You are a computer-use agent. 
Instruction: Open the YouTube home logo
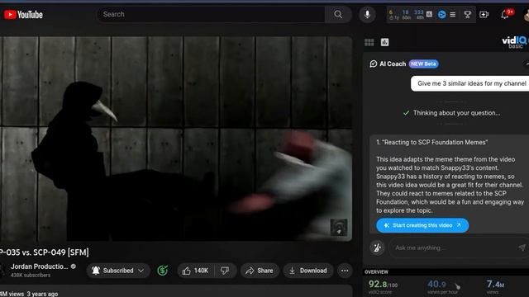23,15
